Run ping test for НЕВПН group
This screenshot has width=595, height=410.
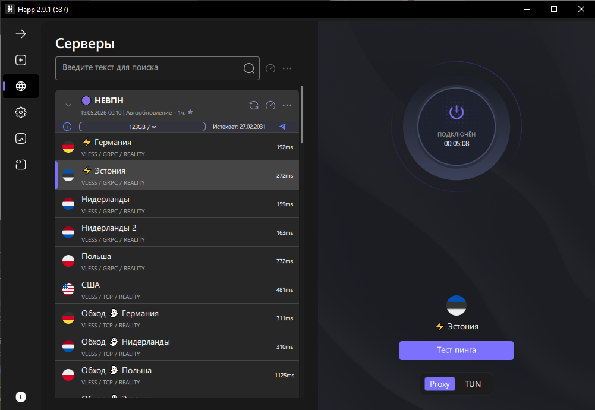pyautogui.click(x=270, y=105)
